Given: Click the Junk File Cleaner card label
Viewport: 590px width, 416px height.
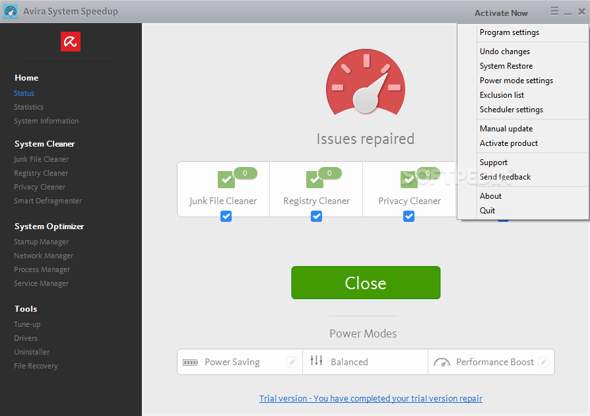Looking at the screenshot, I should (x=223, y=201).
